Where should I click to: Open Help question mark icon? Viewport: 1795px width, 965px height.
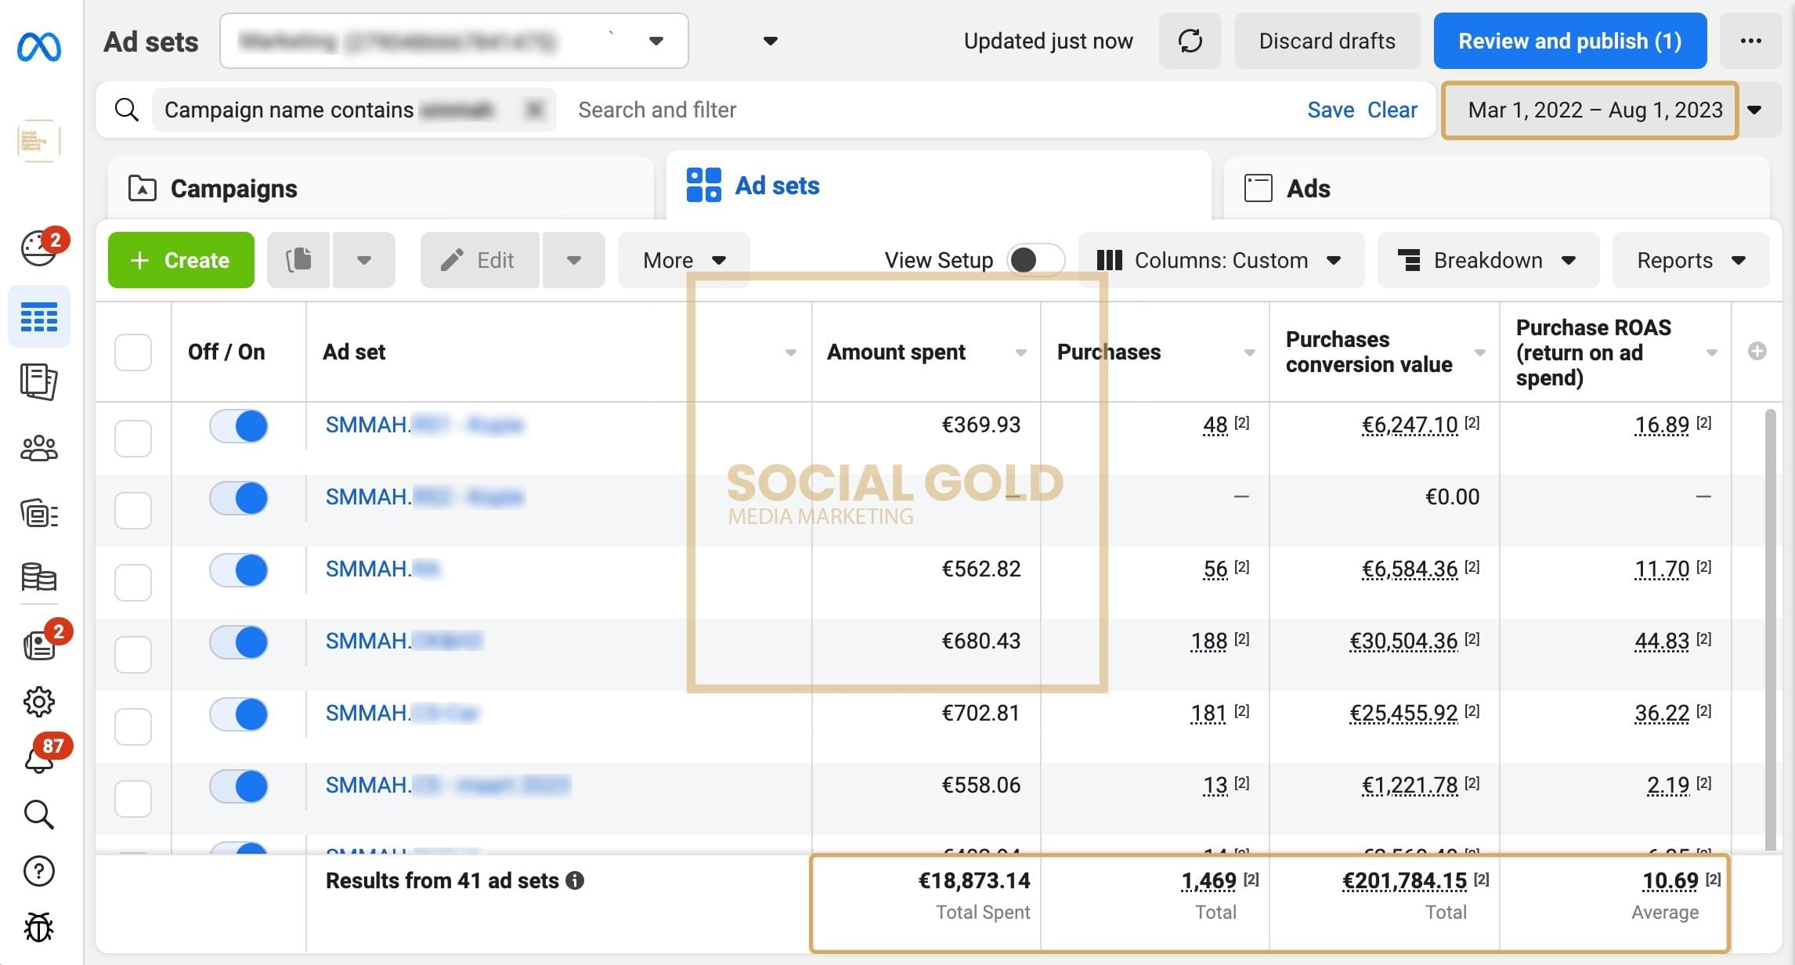pos(39,871)
